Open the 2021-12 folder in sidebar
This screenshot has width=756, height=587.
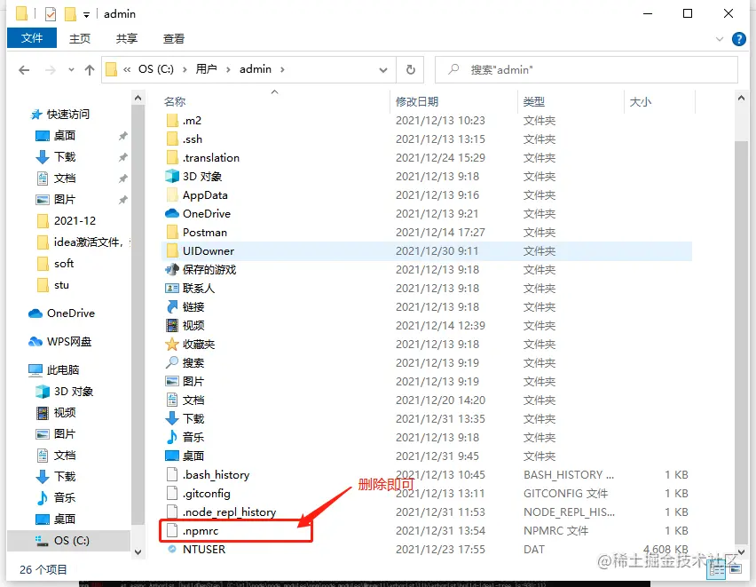(x=75, y=220)
